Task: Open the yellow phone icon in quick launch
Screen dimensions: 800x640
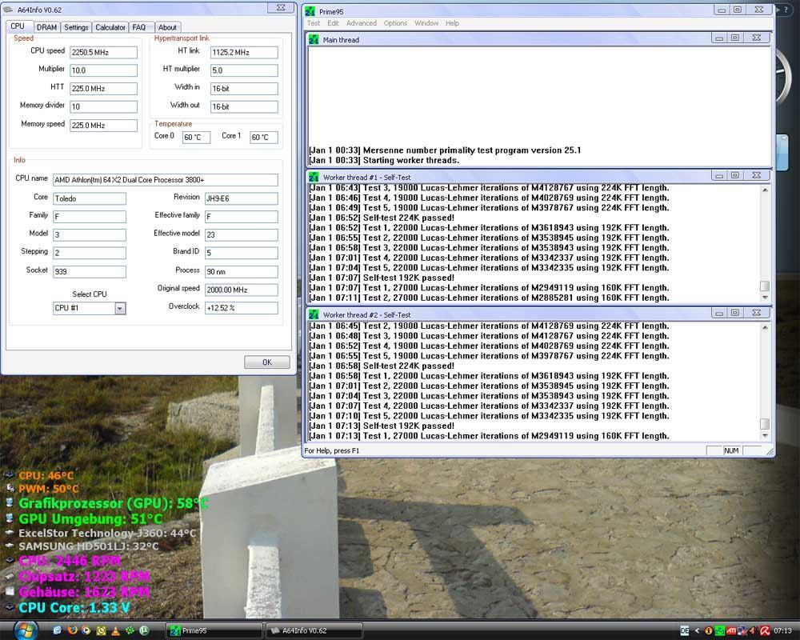Action: click(101, 630)
